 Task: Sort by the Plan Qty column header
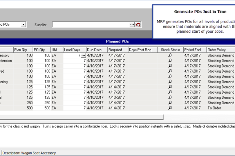[x=23, y=50]
